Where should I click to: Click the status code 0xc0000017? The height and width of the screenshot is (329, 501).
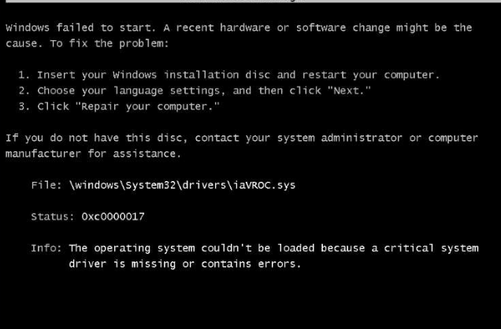112,216
